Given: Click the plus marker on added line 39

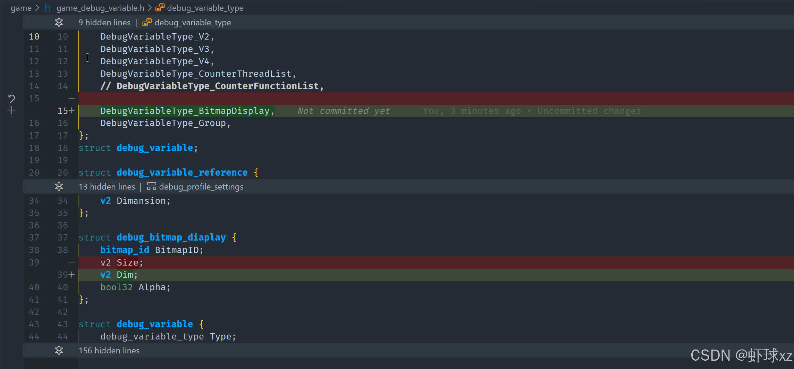Looking at the screenshot, I should point(71,275).
